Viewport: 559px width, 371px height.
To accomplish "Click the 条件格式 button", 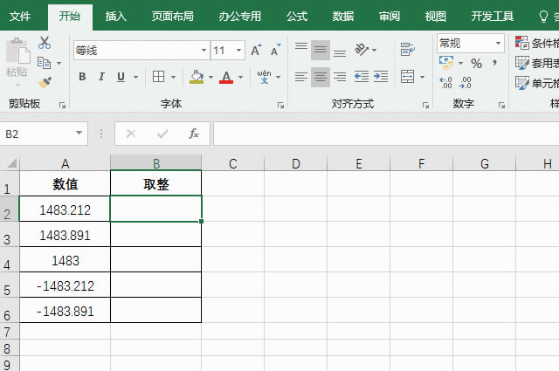I will (536, 43).
